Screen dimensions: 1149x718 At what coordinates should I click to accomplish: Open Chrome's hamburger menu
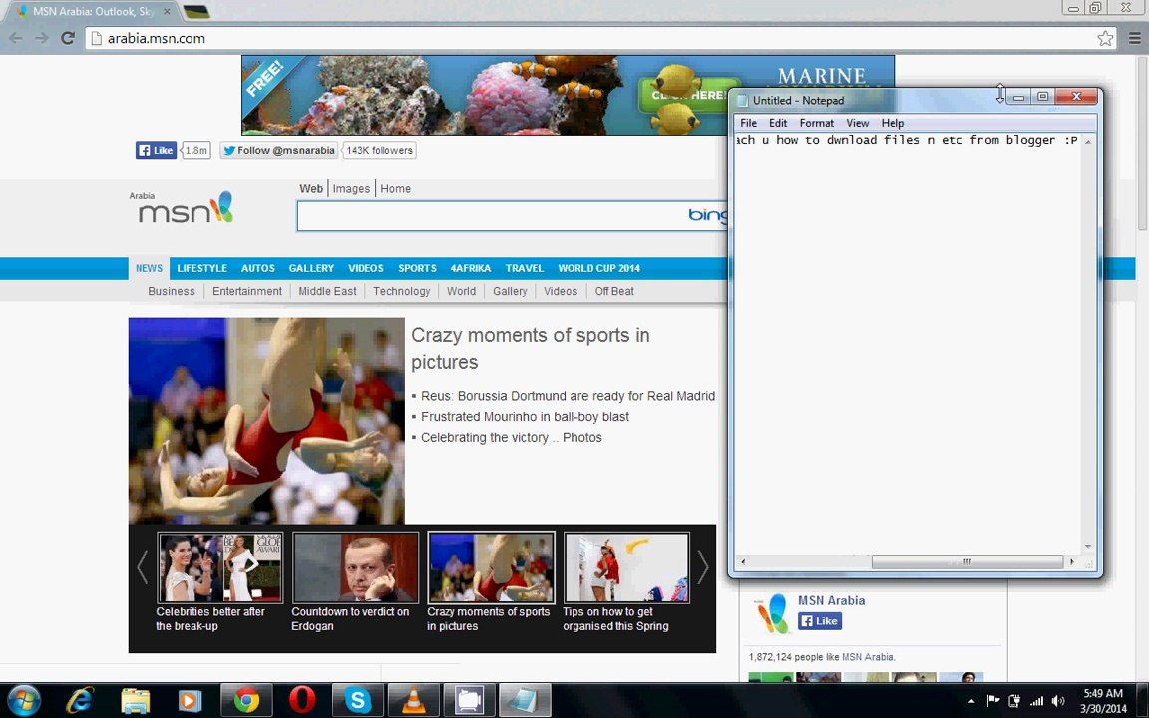[x=1134, y=38]
